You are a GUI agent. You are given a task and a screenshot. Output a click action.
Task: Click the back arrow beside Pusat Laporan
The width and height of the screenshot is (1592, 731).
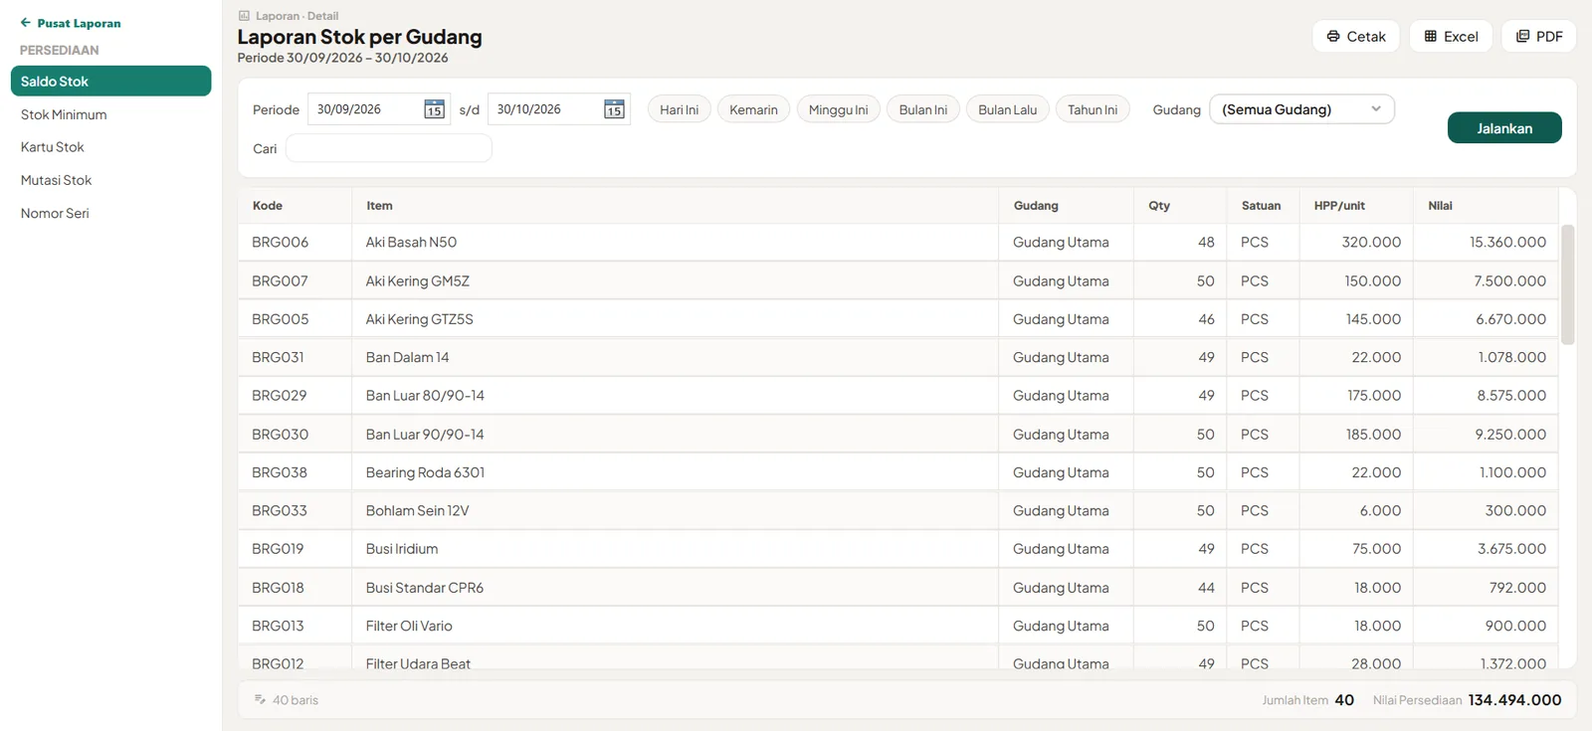[x=26, y=23]
